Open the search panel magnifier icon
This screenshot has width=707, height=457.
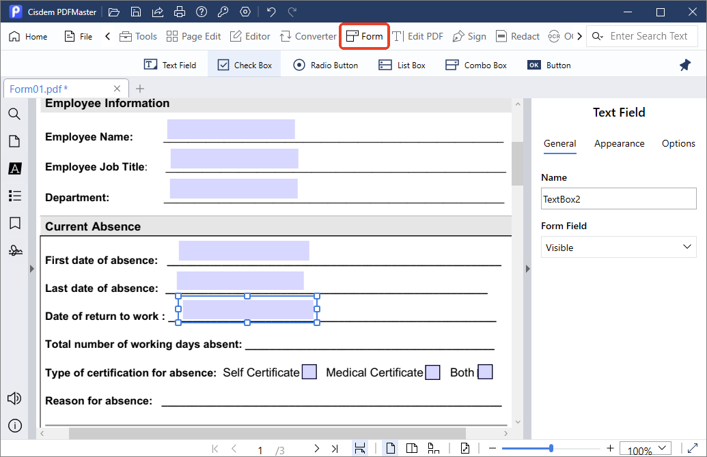point(14,114)
